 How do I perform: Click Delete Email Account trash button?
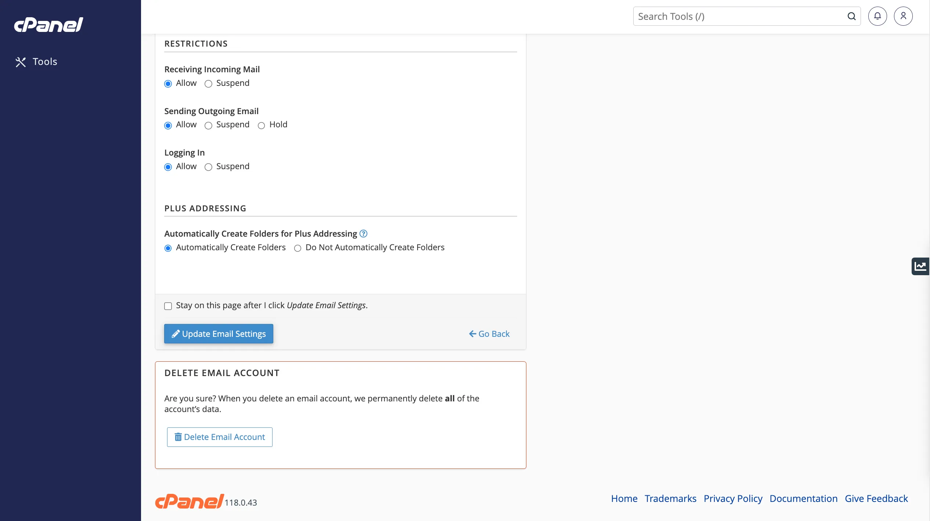click(x=220, y=437)
